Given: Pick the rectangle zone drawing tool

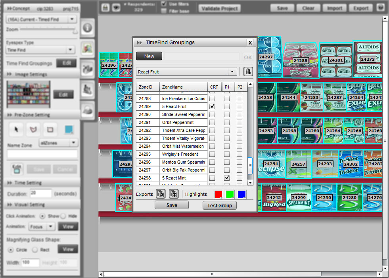Looking at the screenshot, I should 50,129.
